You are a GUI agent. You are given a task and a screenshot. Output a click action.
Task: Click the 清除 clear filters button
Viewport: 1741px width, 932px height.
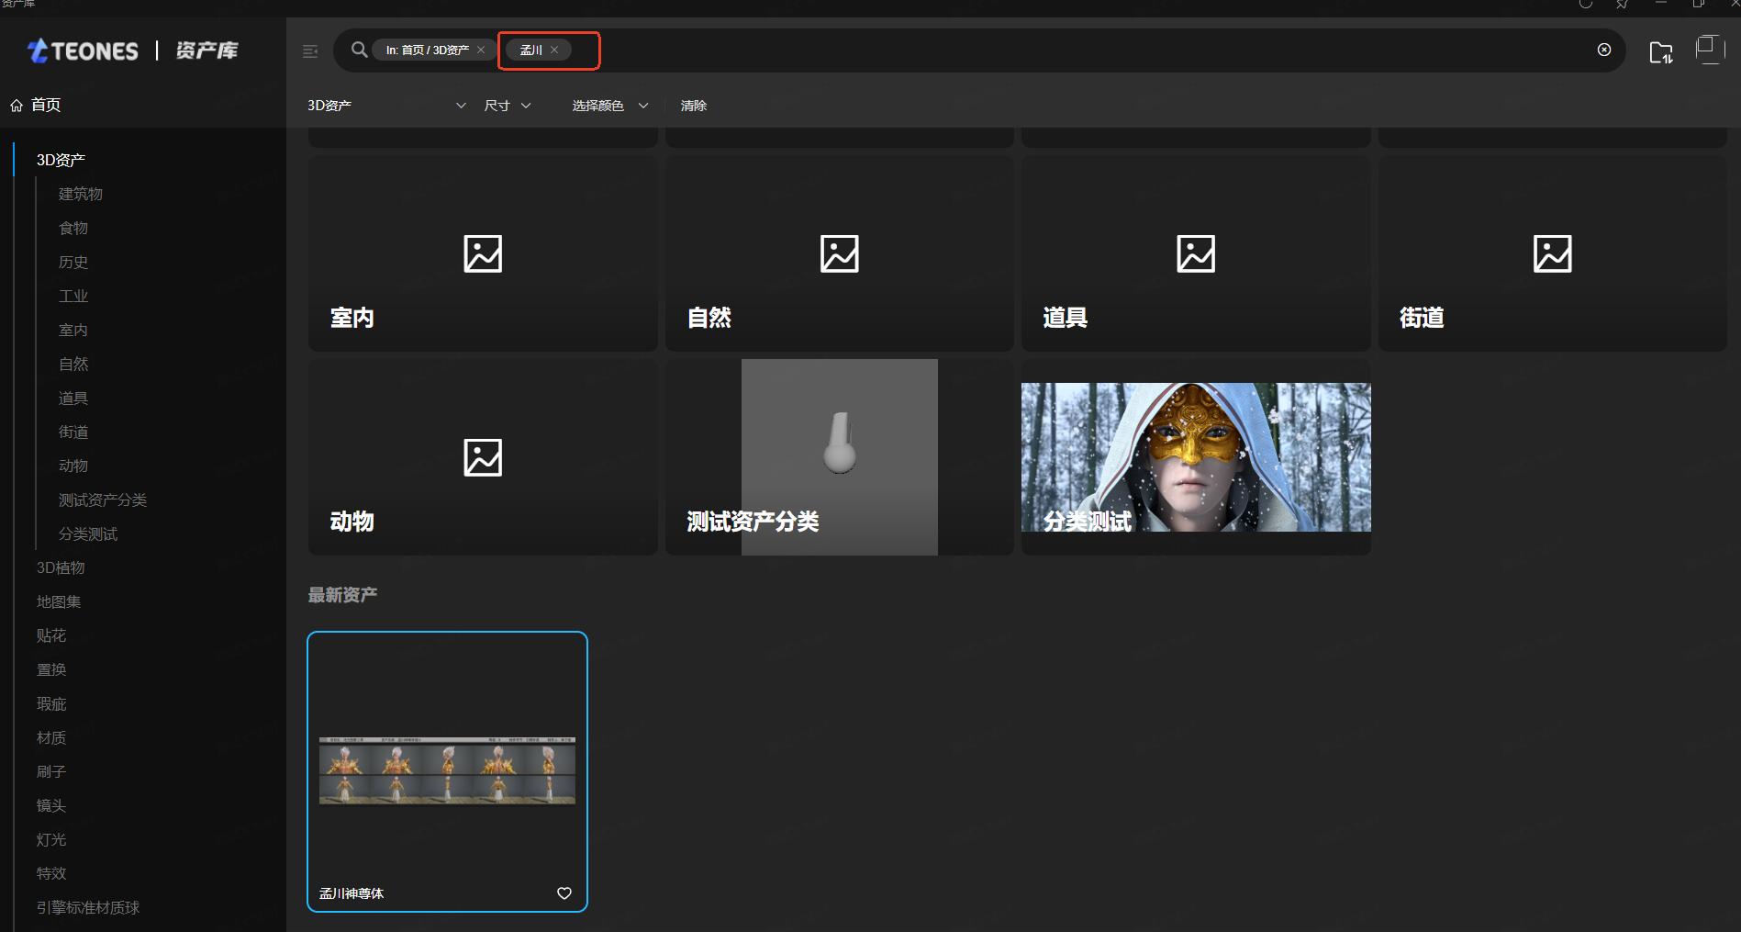(694, 106)
